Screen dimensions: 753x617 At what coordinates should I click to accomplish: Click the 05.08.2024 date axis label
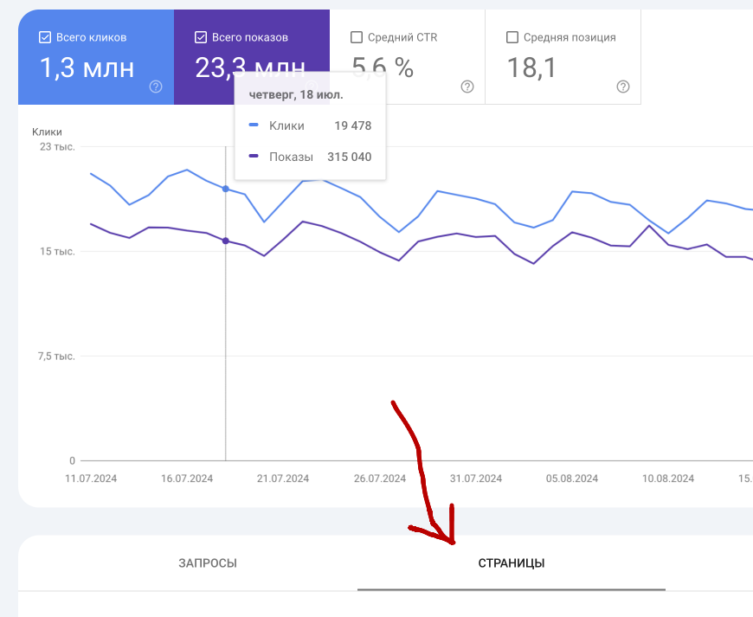572,479
